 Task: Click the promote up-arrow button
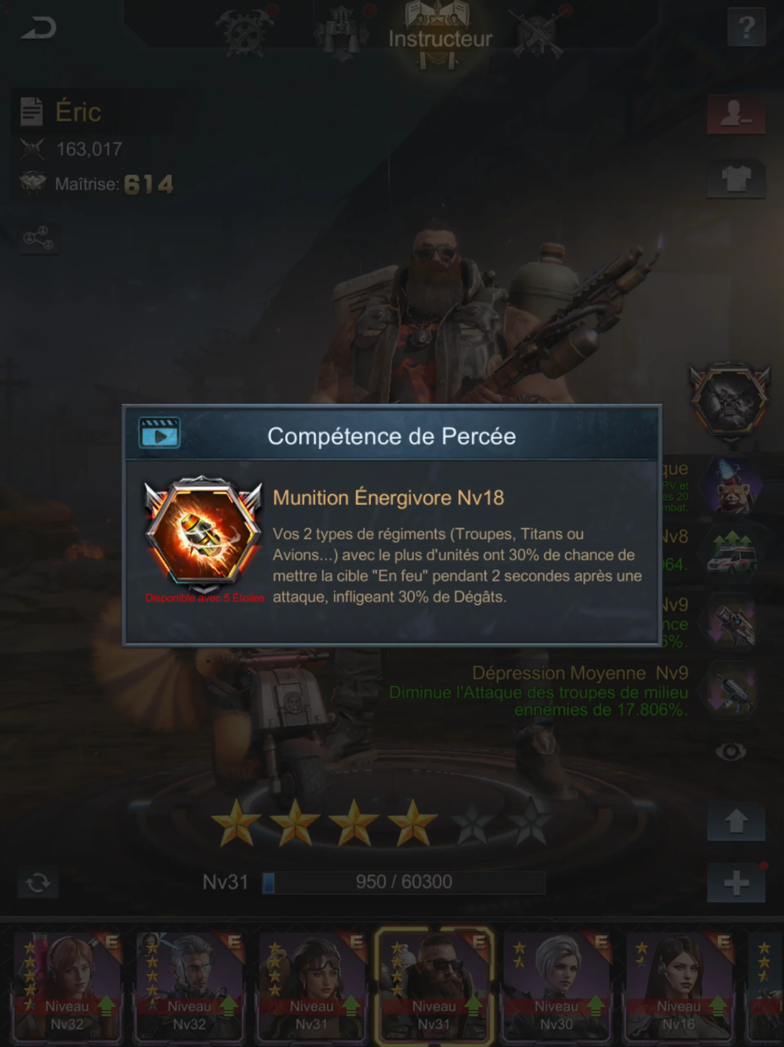tap(736, 822)
